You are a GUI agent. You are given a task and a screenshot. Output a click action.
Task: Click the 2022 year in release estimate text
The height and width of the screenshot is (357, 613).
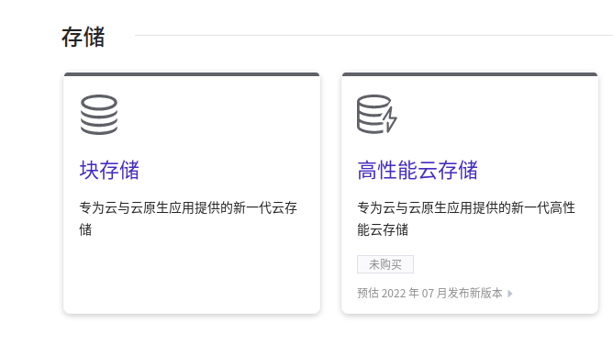tap(394, 294)
